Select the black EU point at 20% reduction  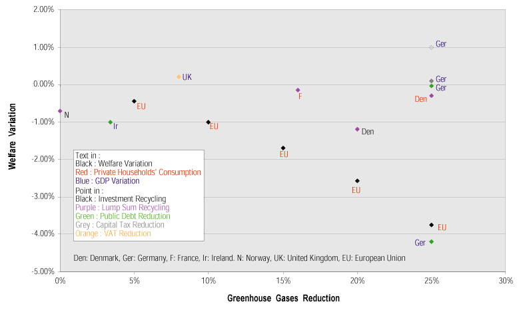357,181
